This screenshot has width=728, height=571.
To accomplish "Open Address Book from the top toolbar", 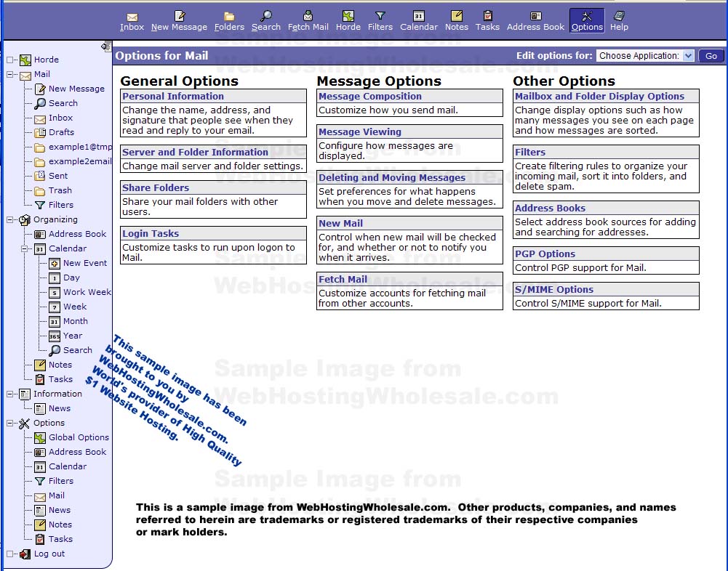I will point(535,21).
